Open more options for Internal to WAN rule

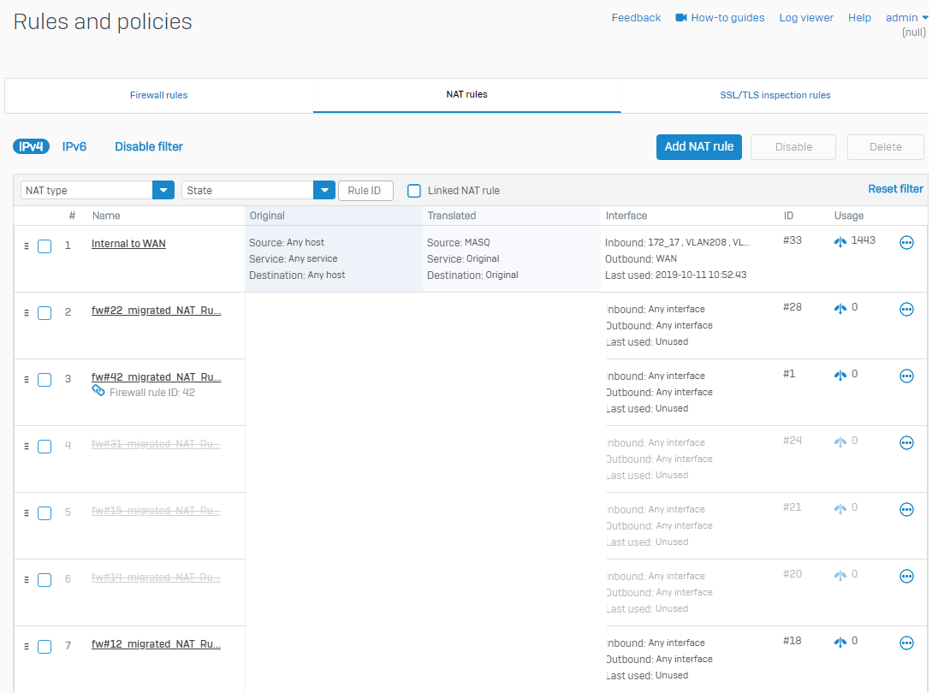(906, 243)
